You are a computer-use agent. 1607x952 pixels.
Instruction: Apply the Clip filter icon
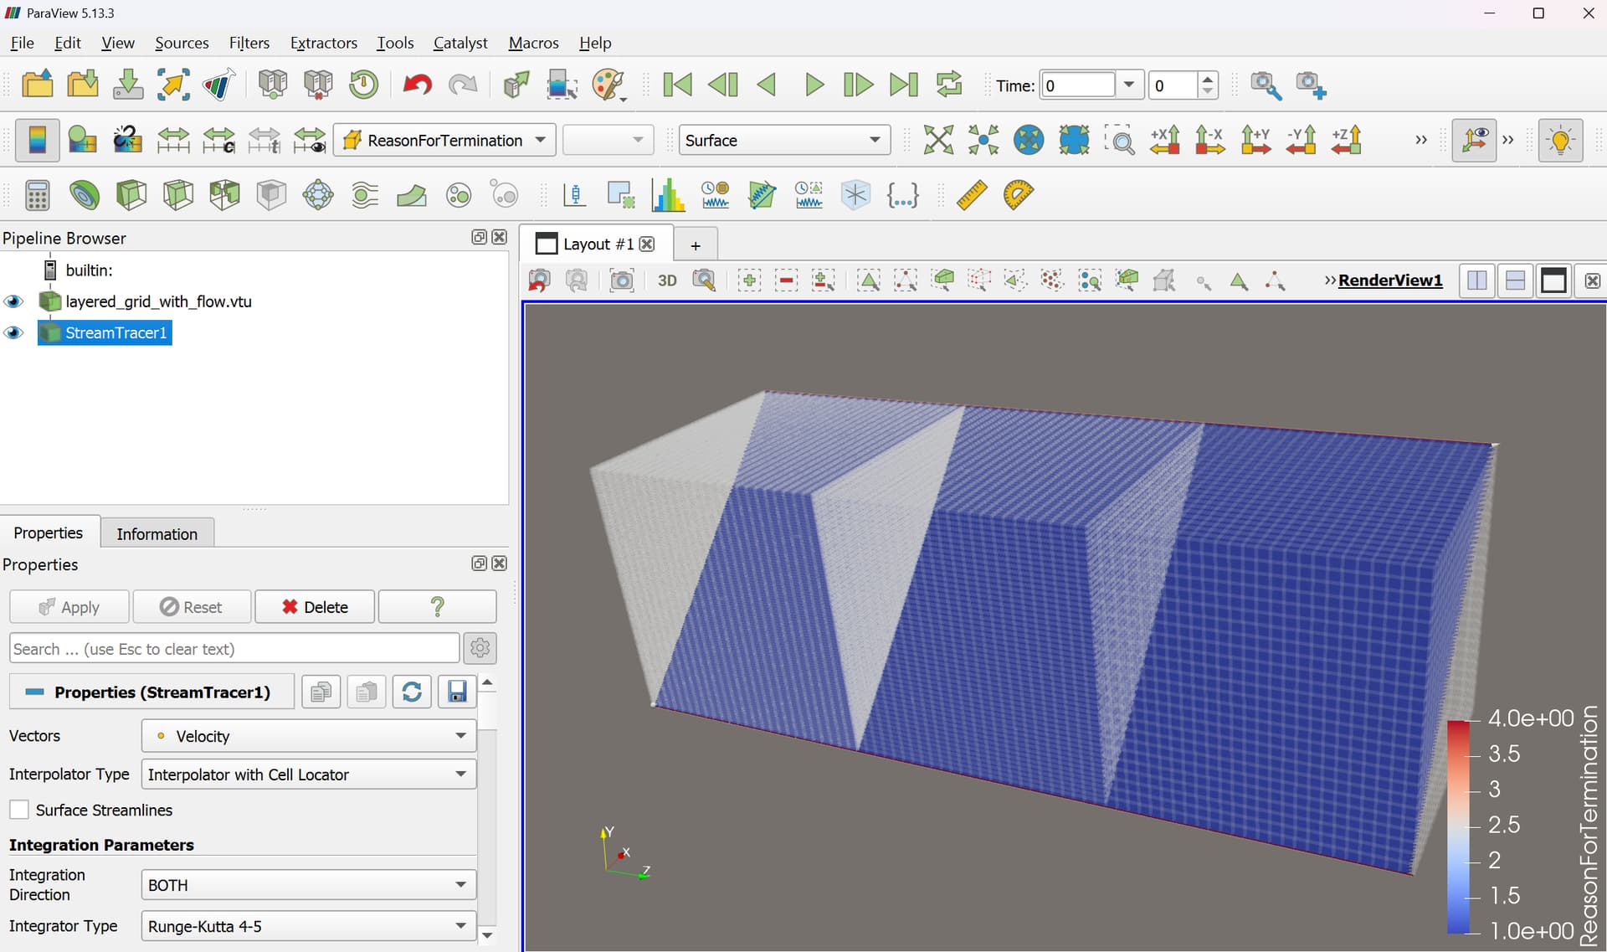pyautogui.click(x=131, y=195)
